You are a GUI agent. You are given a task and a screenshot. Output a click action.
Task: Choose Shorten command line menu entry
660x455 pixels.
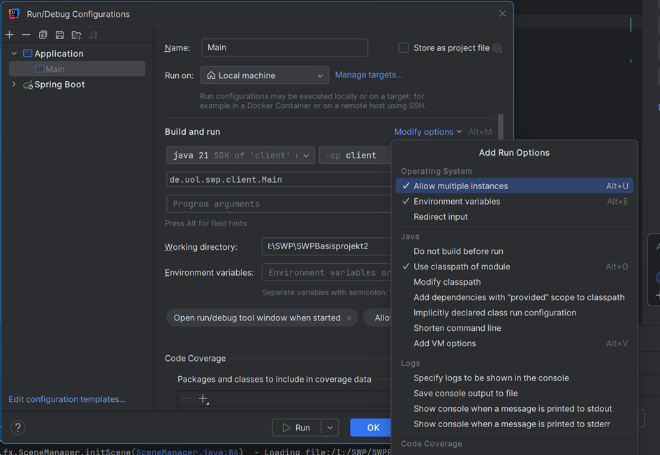(457, 328)
